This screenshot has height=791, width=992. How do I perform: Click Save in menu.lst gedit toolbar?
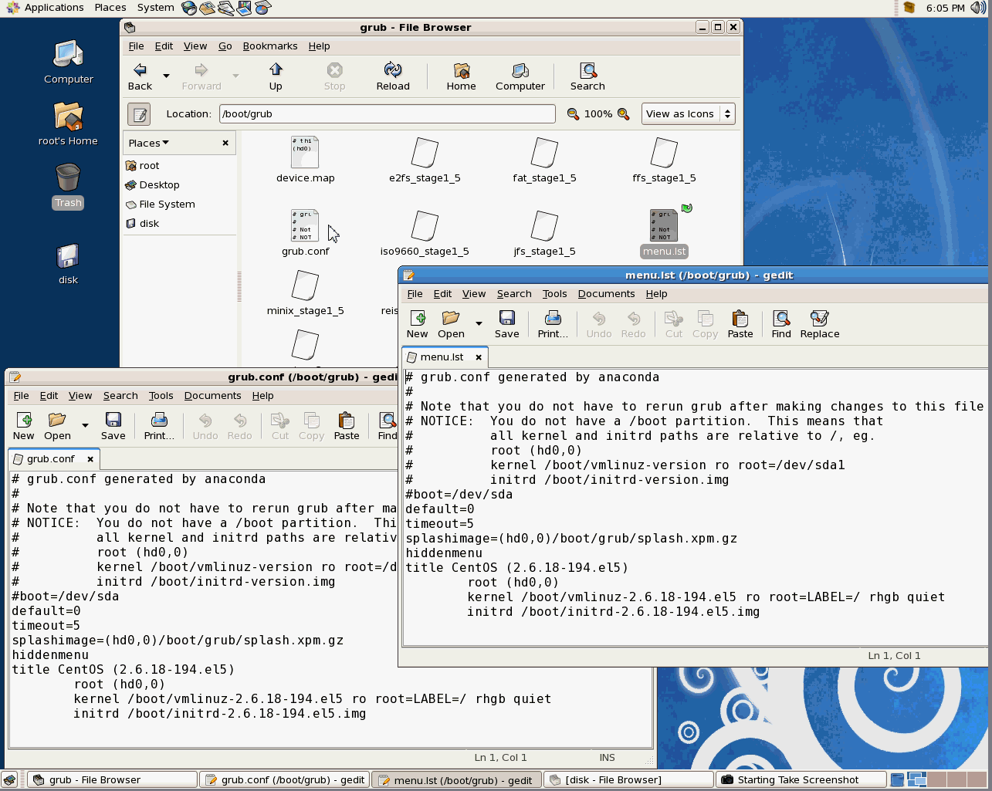coord(506,325)
